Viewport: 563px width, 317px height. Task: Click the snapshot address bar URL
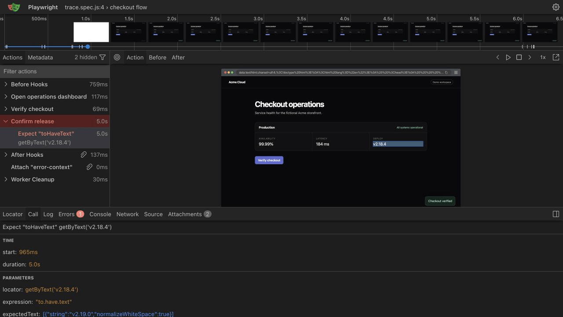pyautogui.click(x=341, y=73)
